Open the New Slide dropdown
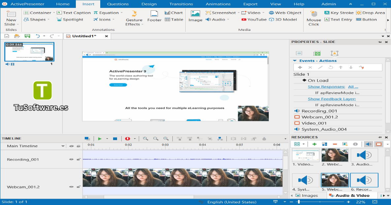Screen dimensions: 391x205 click(x=18, y=24)
